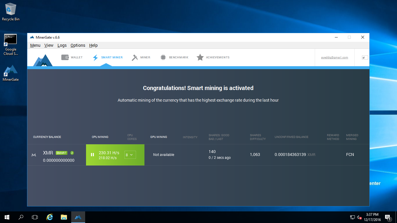Click the unconfirmed balance 0.000184363139 XMR
Image resolution: width=397 pixels, height=223 pixels.
tap(295, 155)
